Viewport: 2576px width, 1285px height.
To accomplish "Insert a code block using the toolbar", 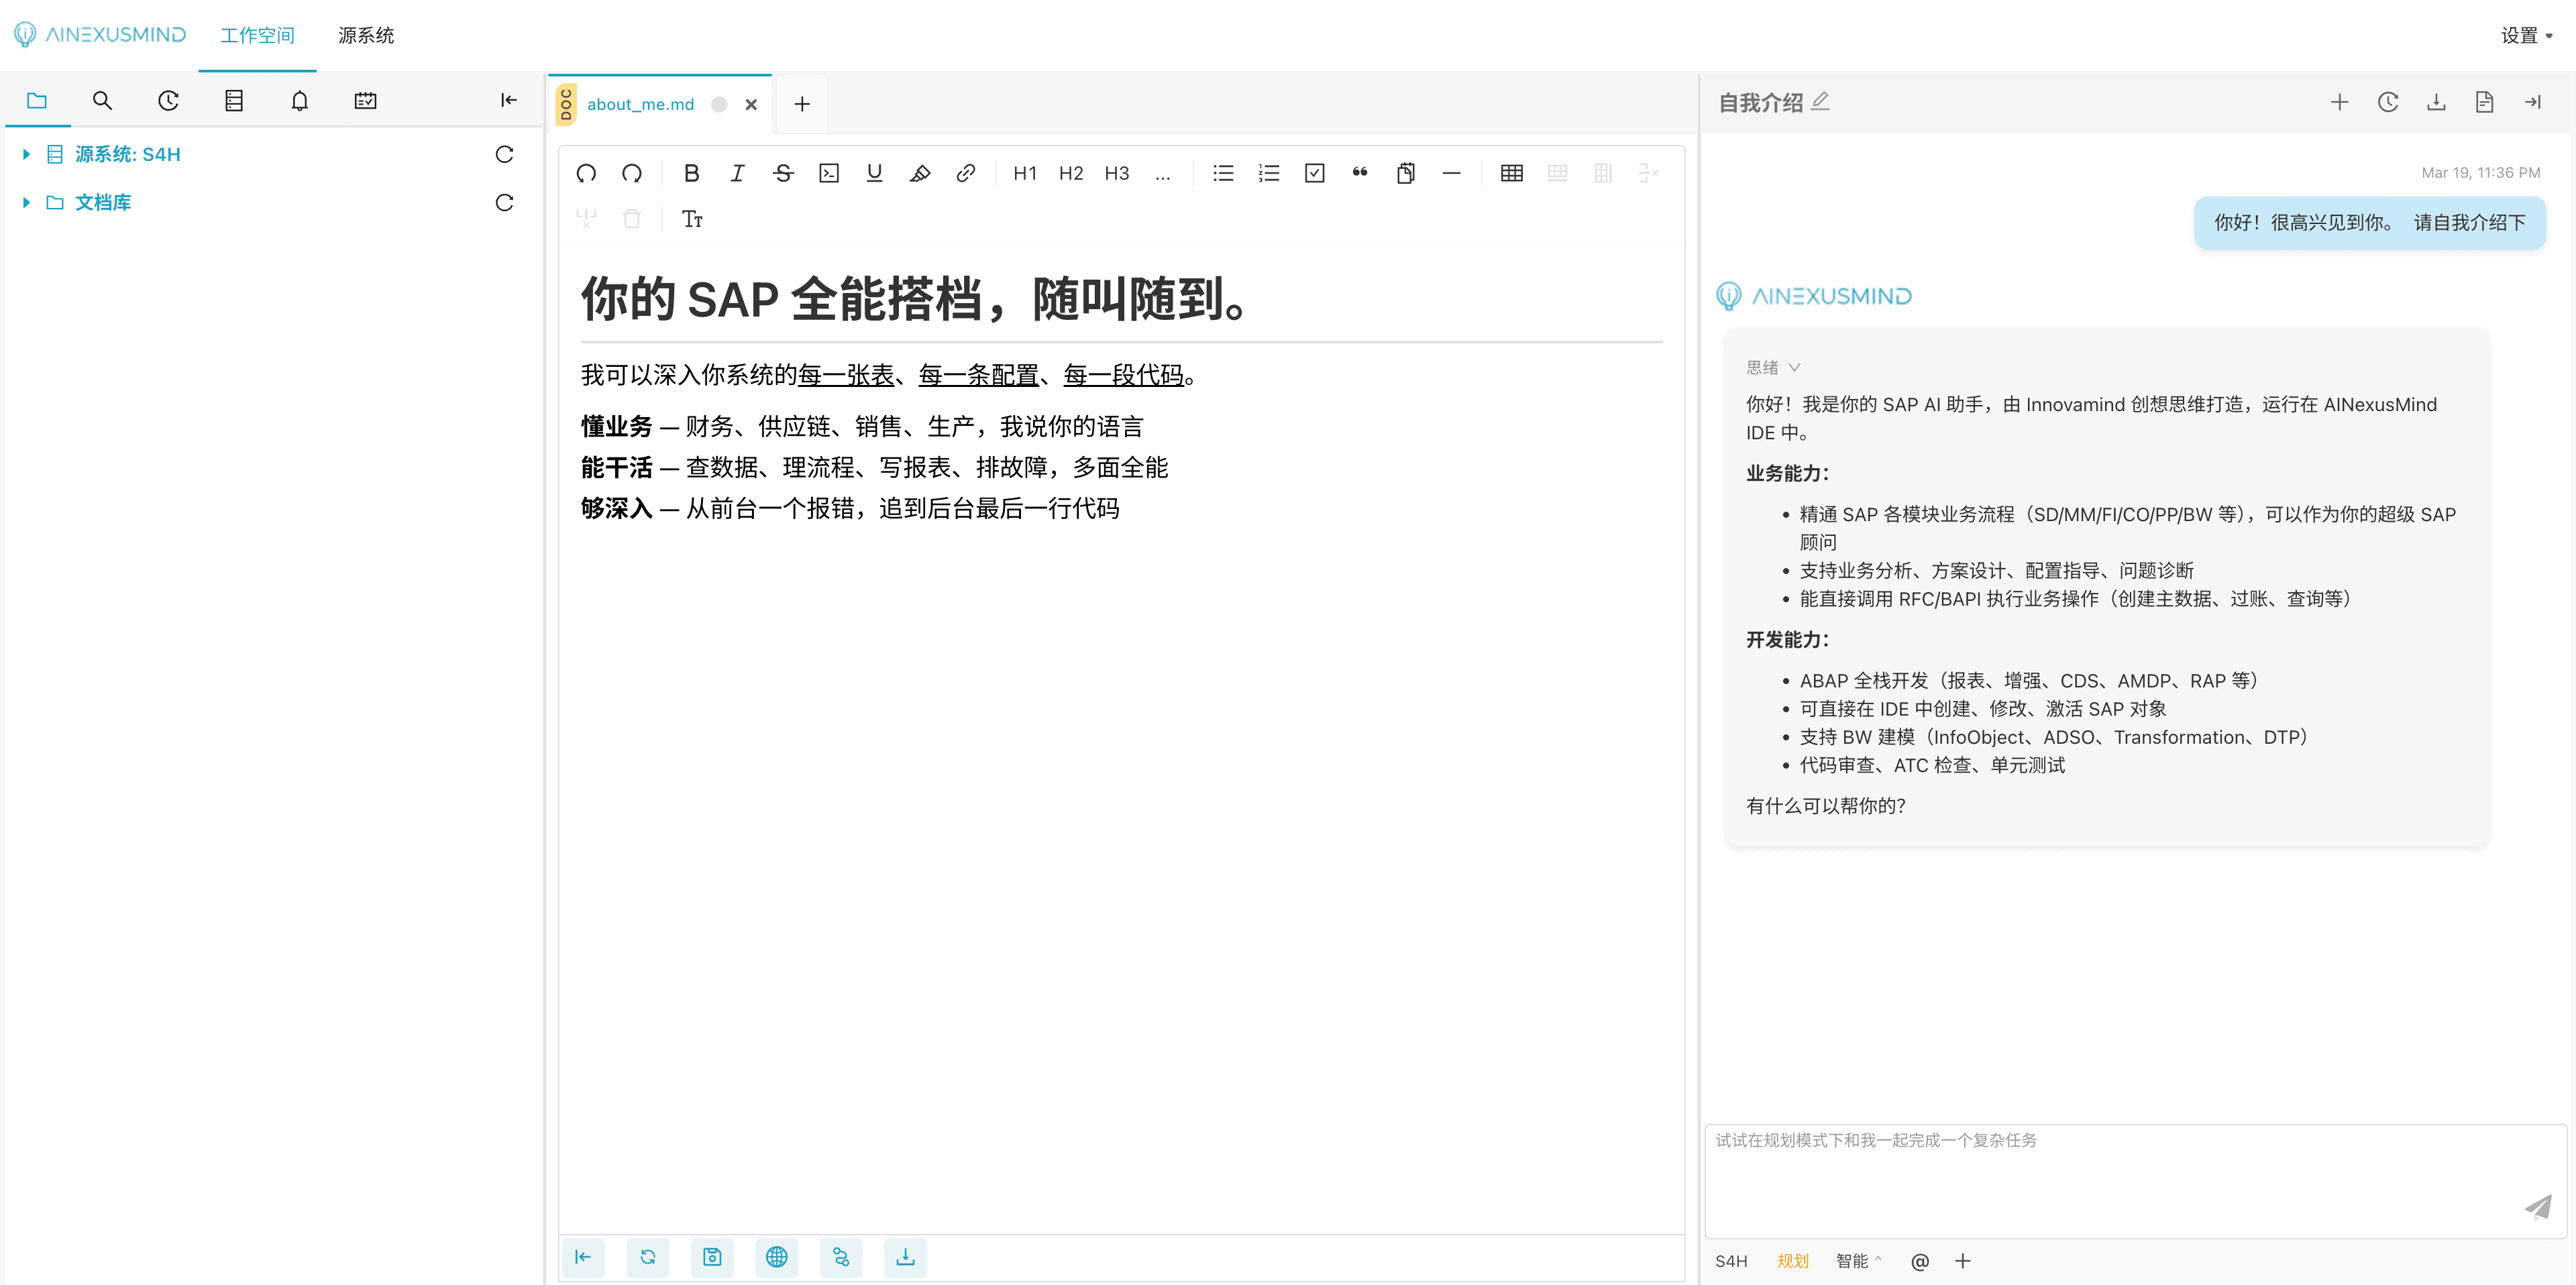I will point(828,173).
